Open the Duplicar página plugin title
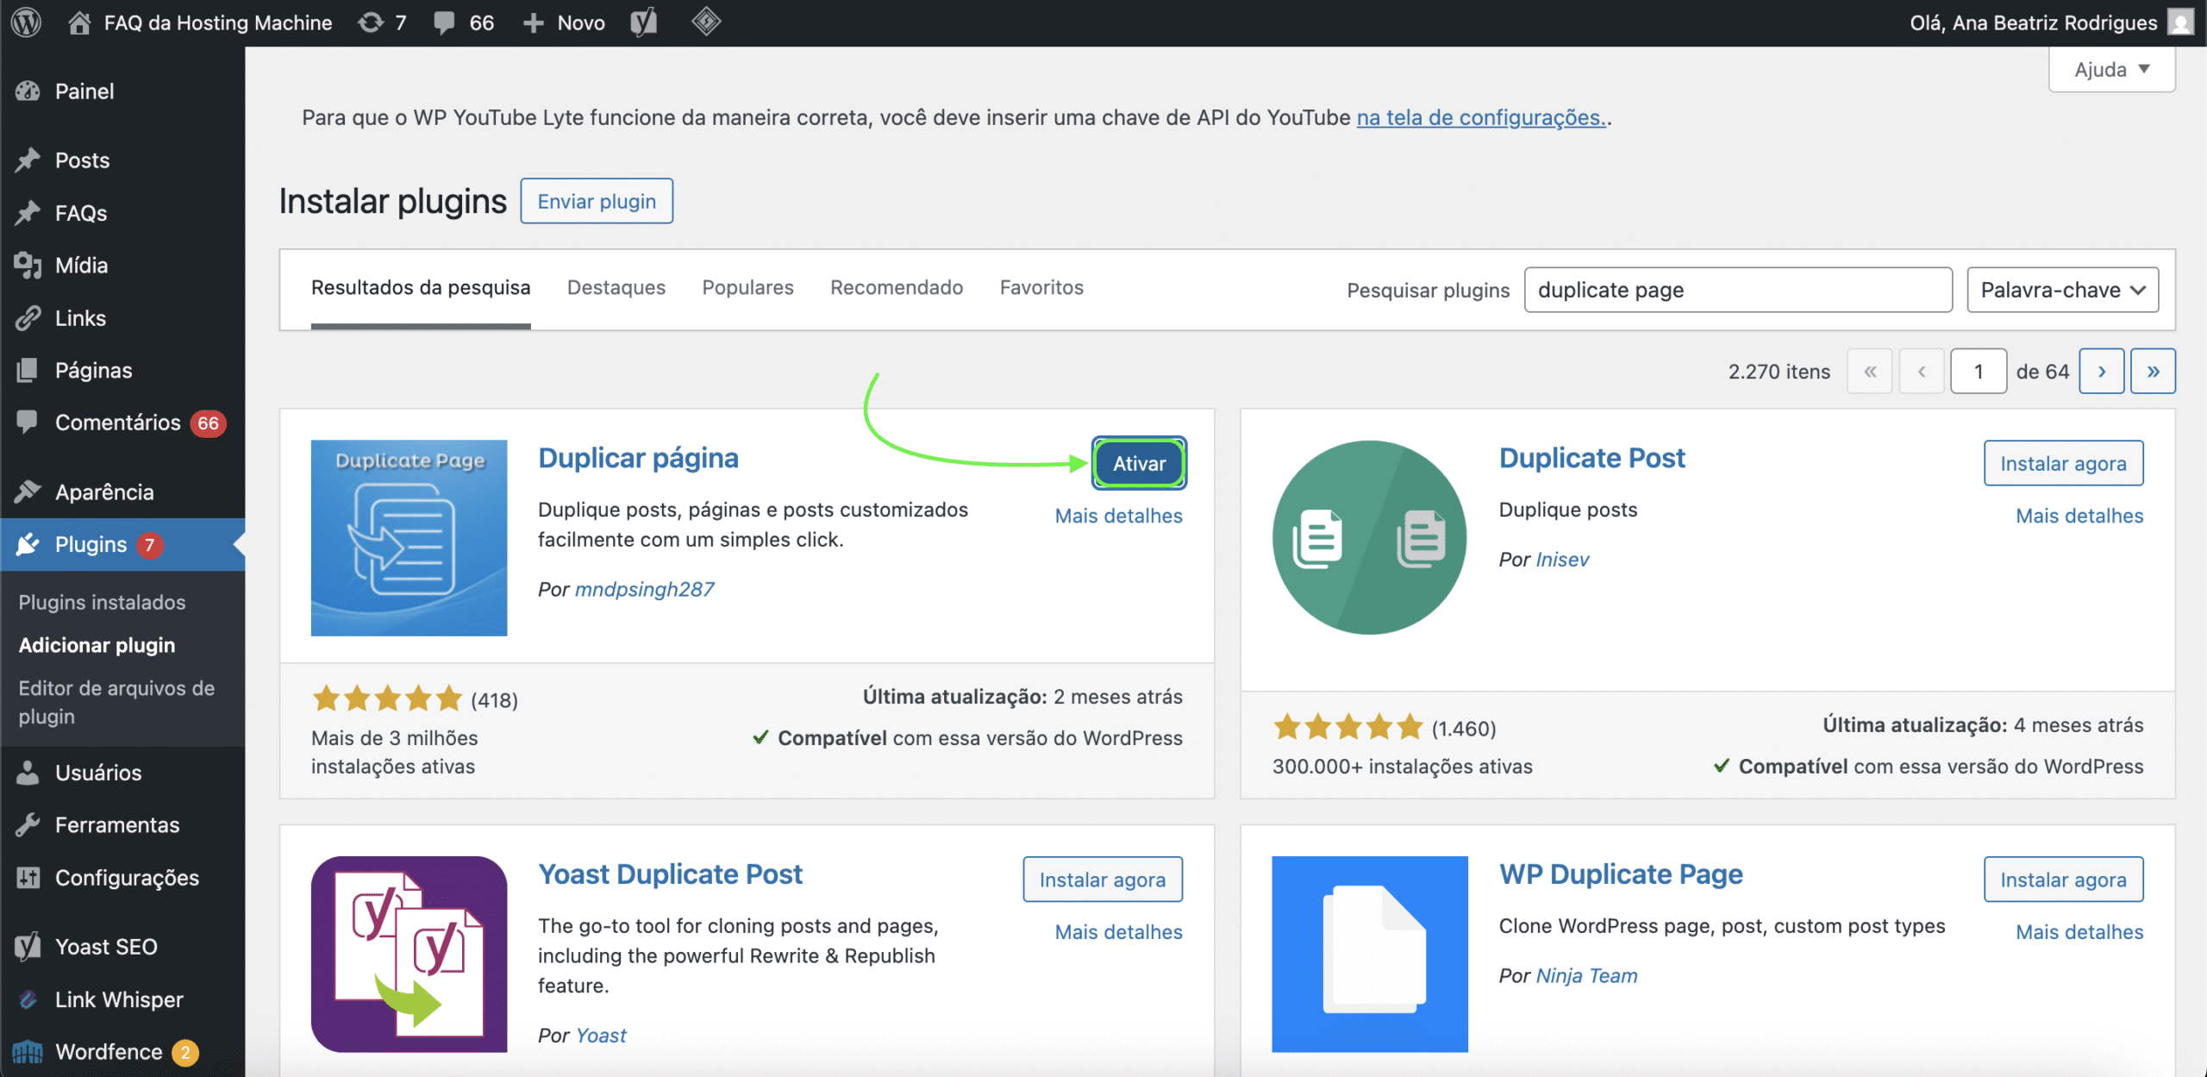 (x=638, y=458)
